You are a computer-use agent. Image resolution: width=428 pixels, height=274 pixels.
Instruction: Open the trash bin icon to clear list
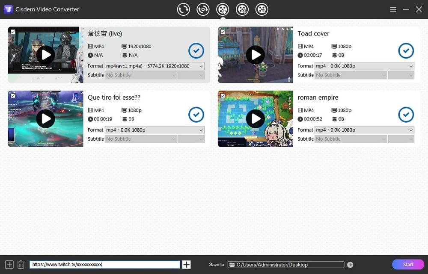pos(21,264)
